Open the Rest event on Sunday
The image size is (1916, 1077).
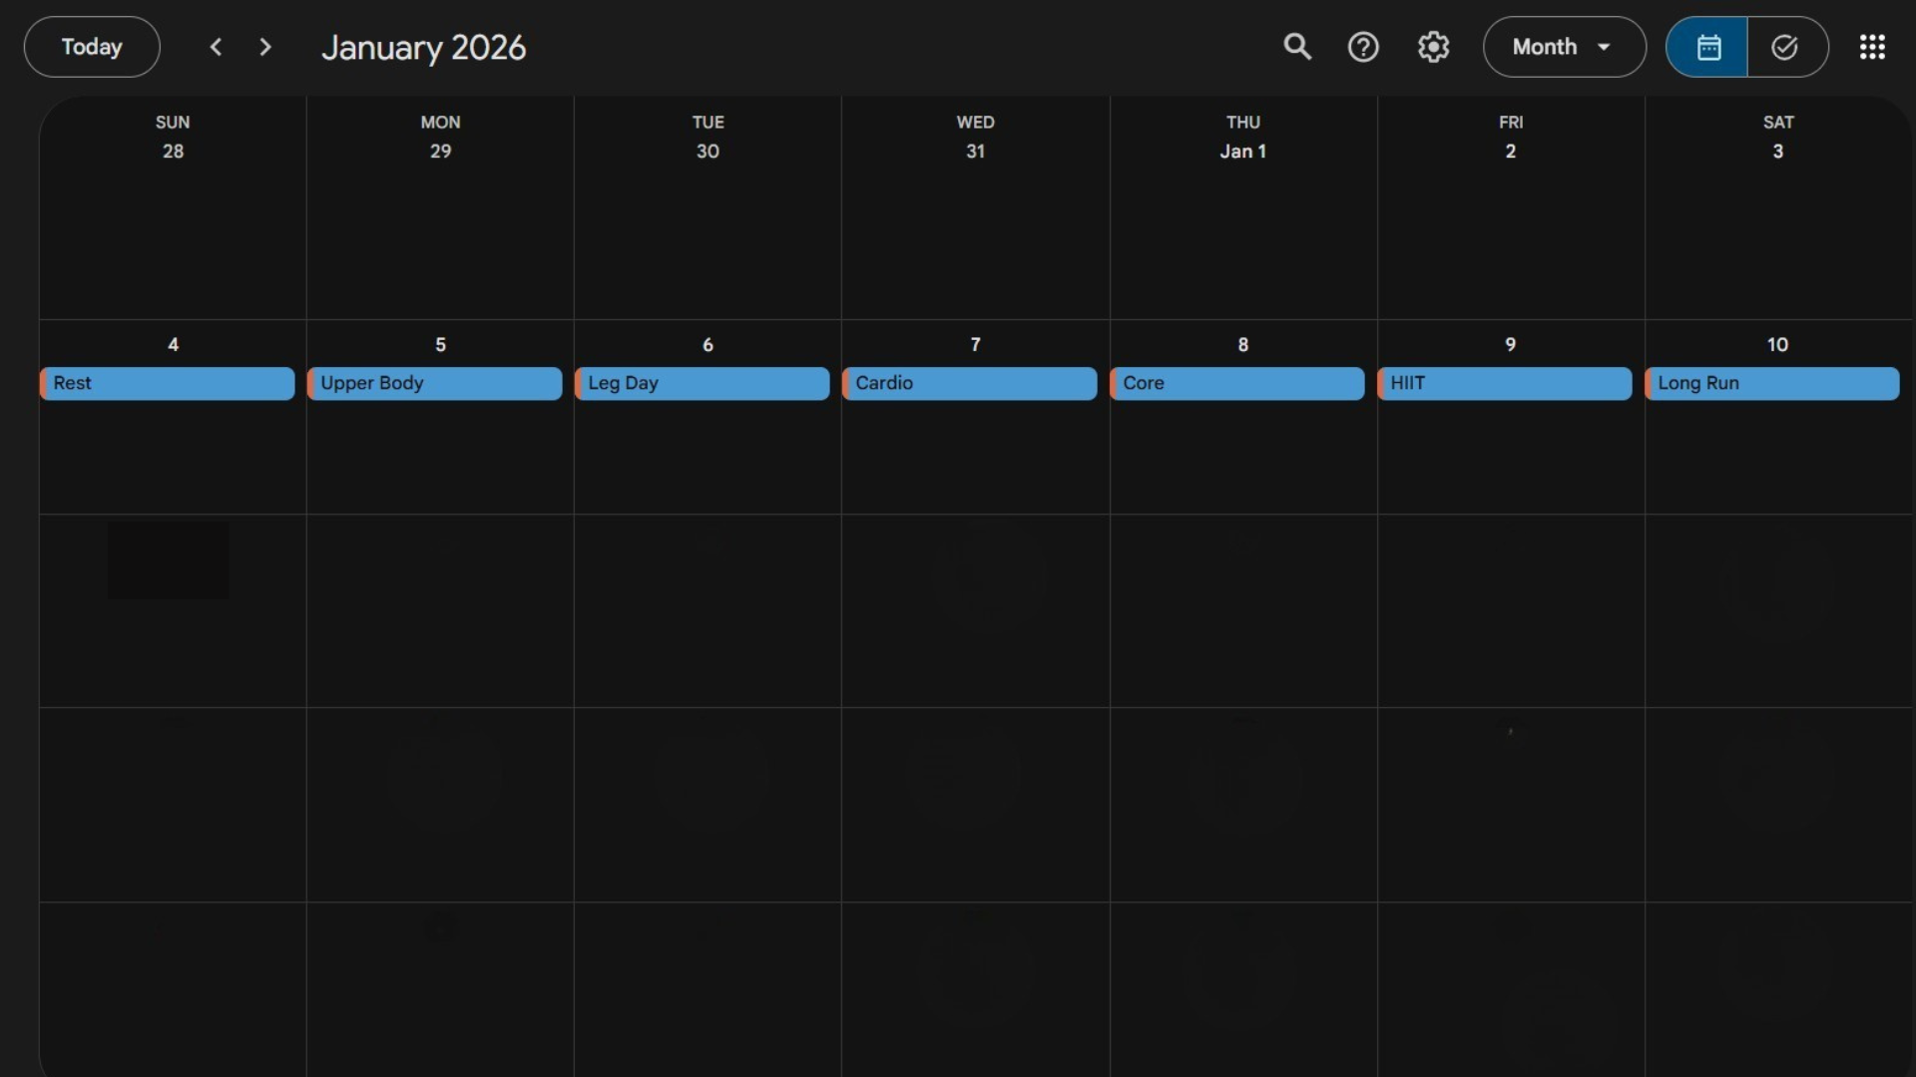(168, 384)
